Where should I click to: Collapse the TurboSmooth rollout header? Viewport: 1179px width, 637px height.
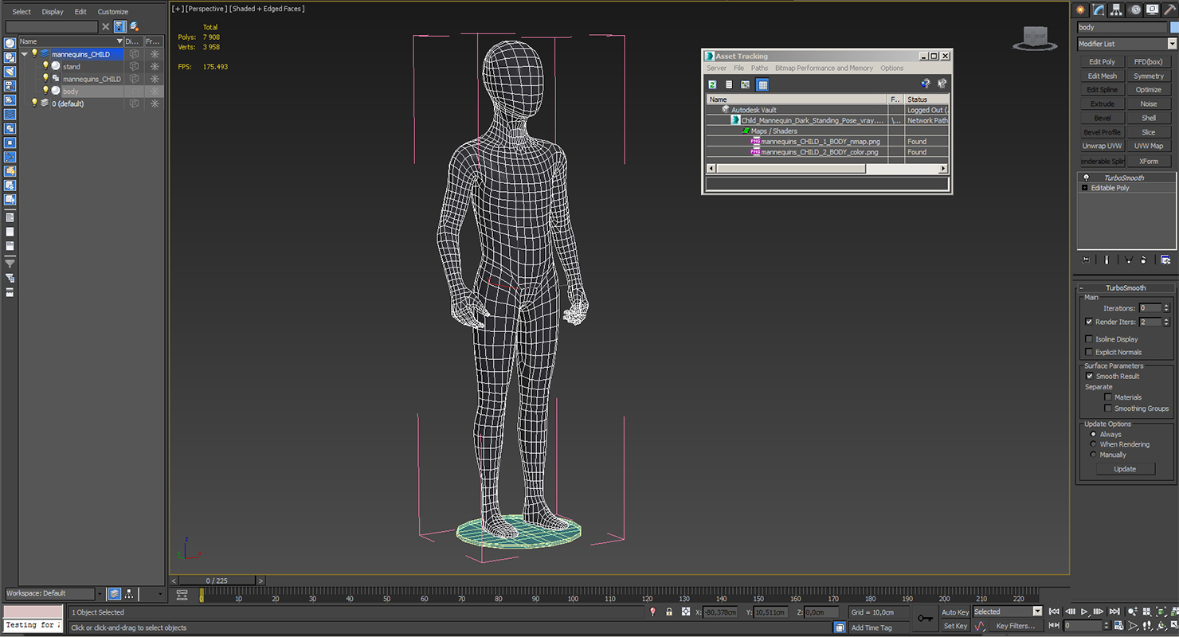coord(1125,287)
